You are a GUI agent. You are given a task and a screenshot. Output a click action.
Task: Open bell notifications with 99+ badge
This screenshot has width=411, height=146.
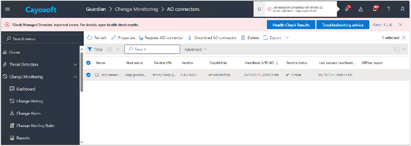click(376, 9)
